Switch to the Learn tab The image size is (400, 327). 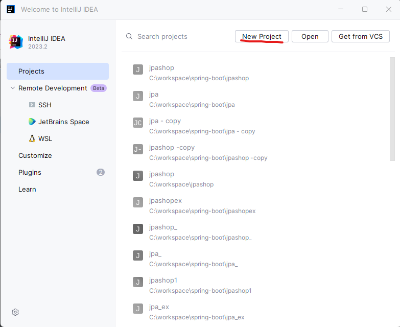[27, 189]
